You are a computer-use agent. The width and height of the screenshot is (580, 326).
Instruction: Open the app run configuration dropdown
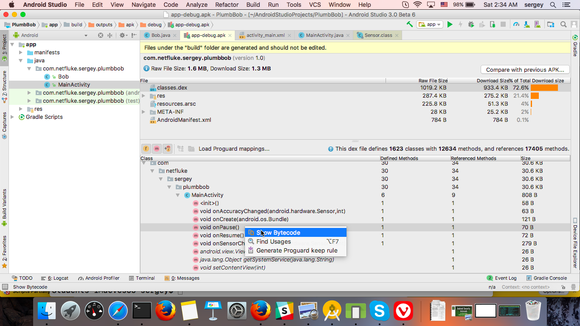point(430,25)
